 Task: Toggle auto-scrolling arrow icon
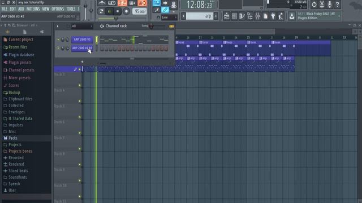coord(165,3)
